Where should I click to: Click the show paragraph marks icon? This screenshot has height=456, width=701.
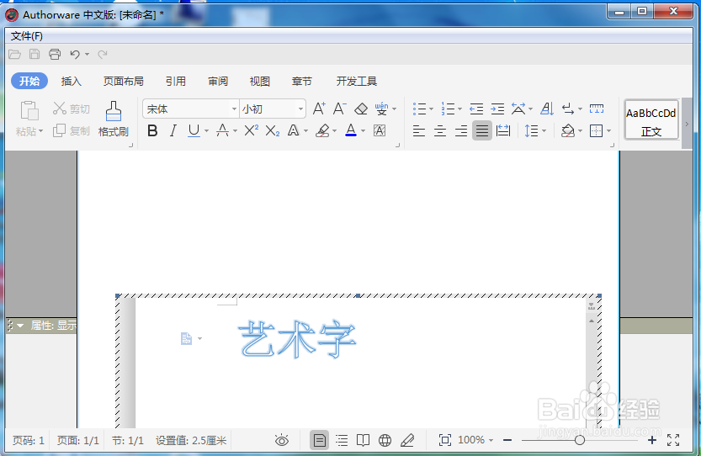pyautogui.click(x=568, y=109)
